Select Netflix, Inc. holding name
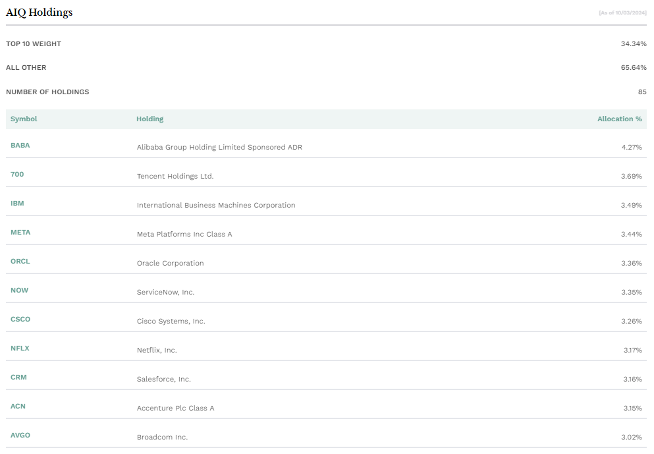 (x=157, y=350)
